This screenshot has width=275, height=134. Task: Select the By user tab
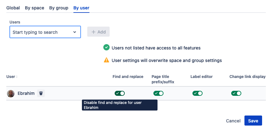(81, 8)
